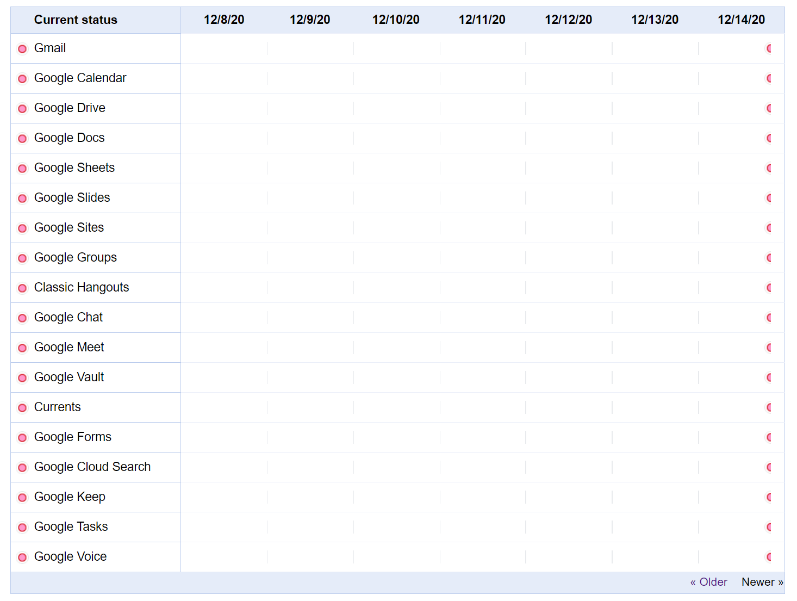Open the 12/14/20 incident marker for Google Forms

pyautogui.click(x=769, y=437)
